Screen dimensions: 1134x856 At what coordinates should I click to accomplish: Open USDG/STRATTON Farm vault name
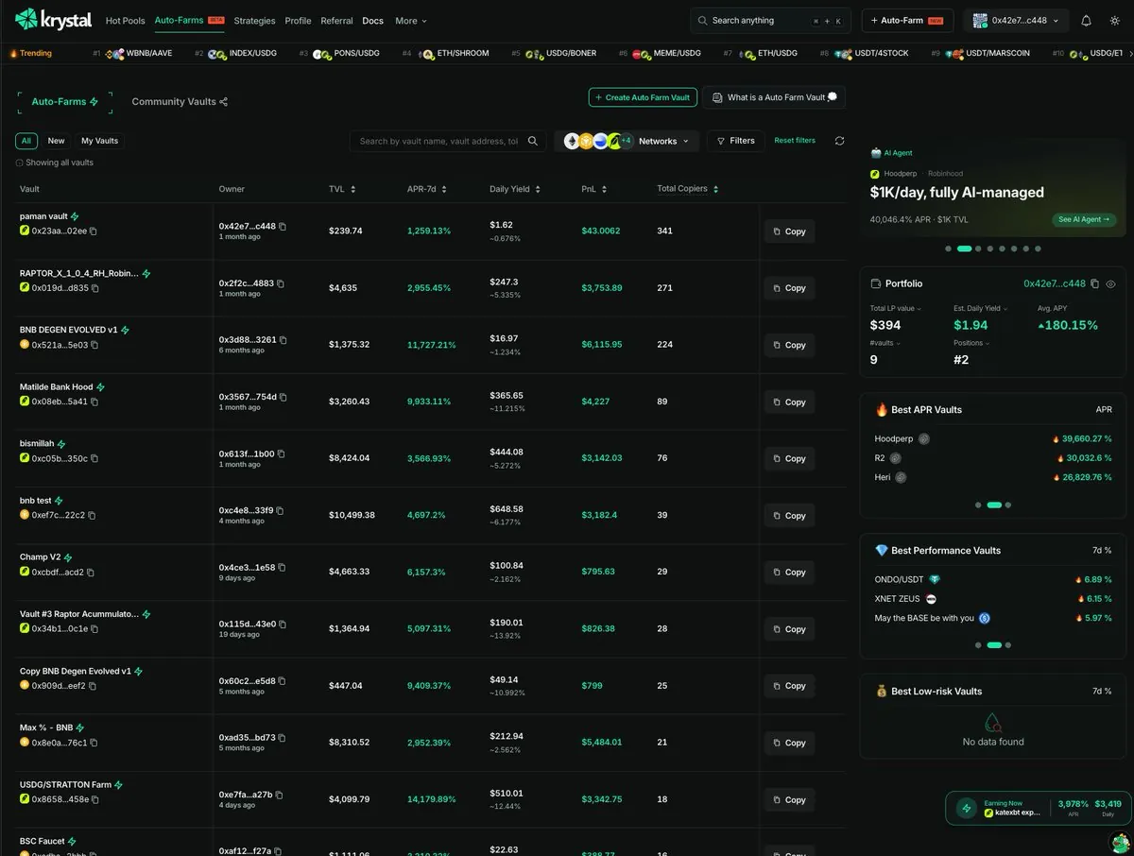[65, 784]
